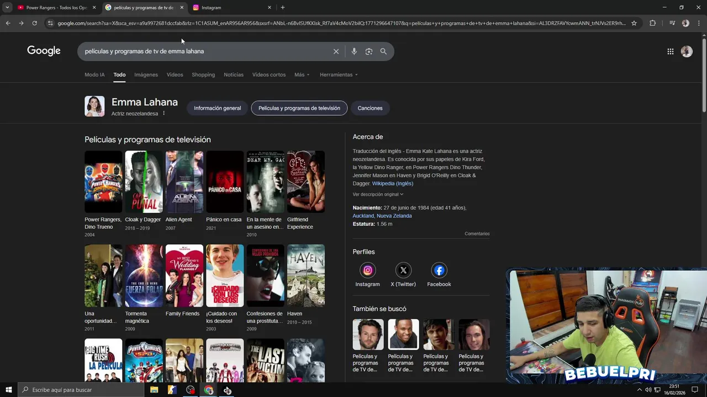This screenshot has width=707, height=397.
Task: Open the Pánico en casa poster
Action: coord(225,181)
